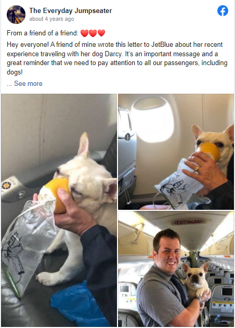Click the 'From a friend of a friend' line

point(43,33)
